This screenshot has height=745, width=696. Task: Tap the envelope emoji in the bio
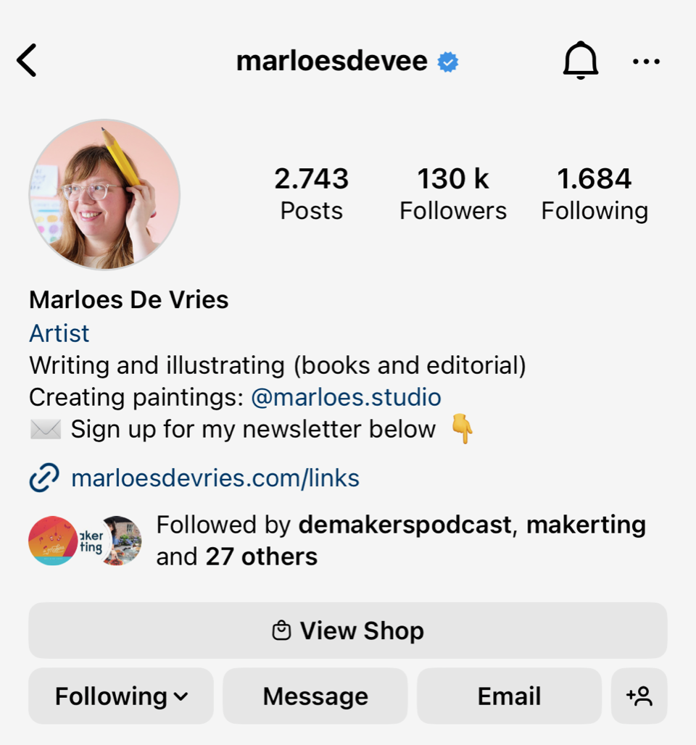(x=46, y=429)
